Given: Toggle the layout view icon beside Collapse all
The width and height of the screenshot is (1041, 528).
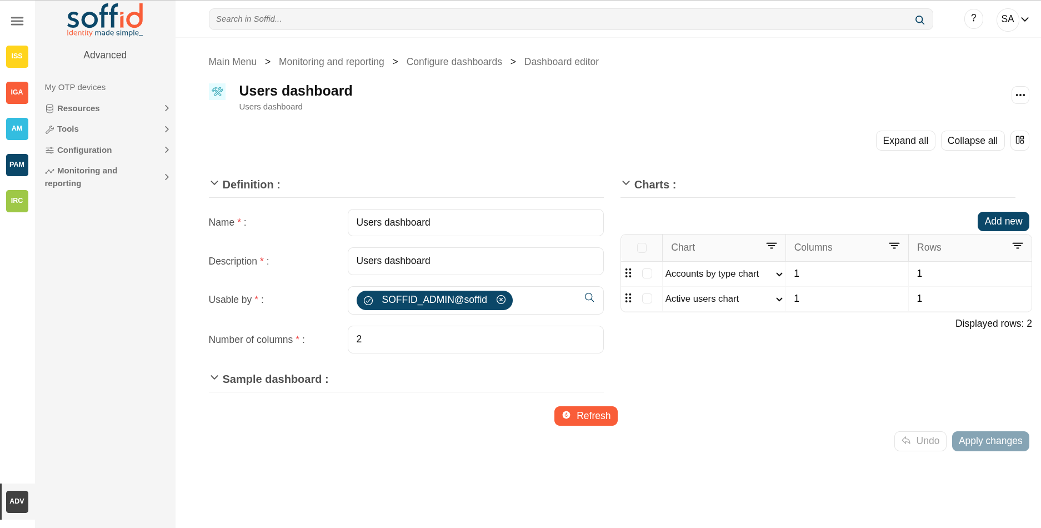Looking at the screenshot, I should point(1020,141).
